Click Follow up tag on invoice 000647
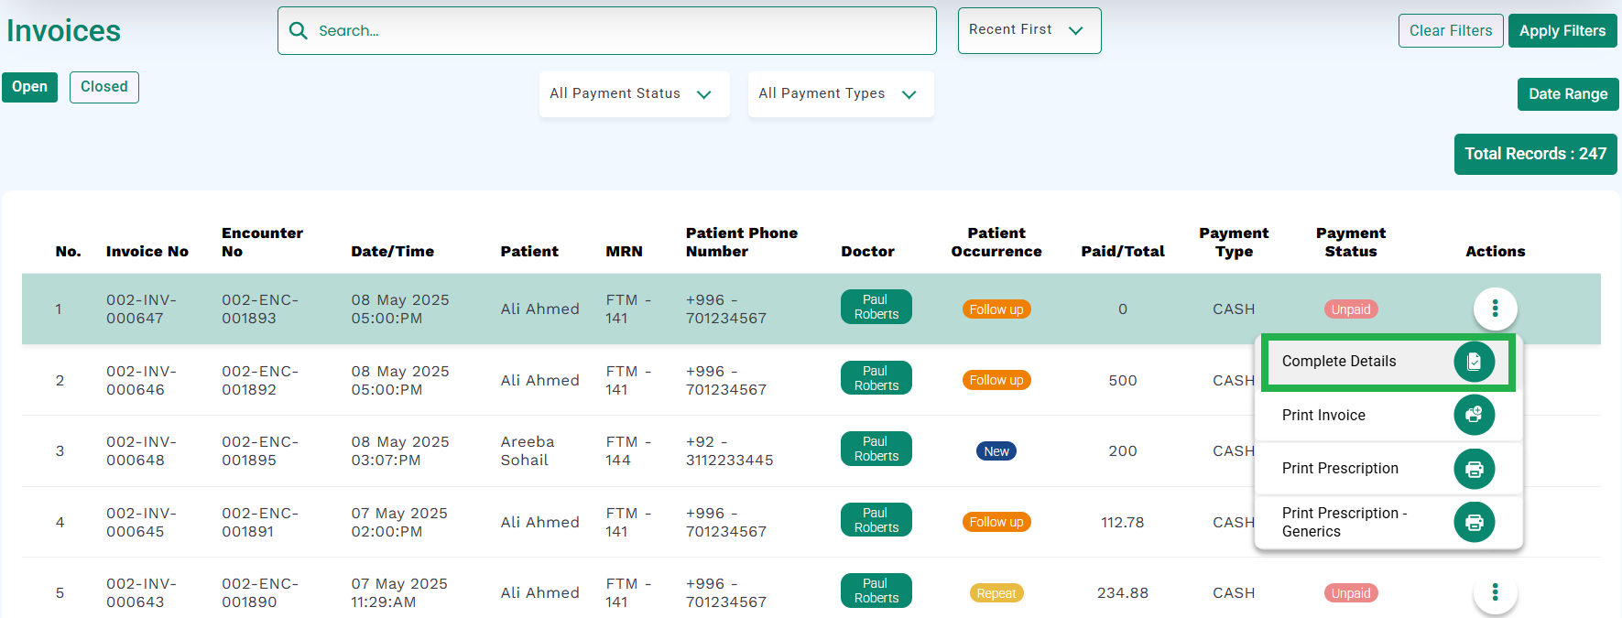 pos(996,309)
